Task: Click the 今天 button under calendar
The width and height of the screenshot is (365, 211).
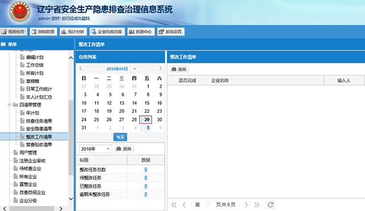Action: pos(120,137)
